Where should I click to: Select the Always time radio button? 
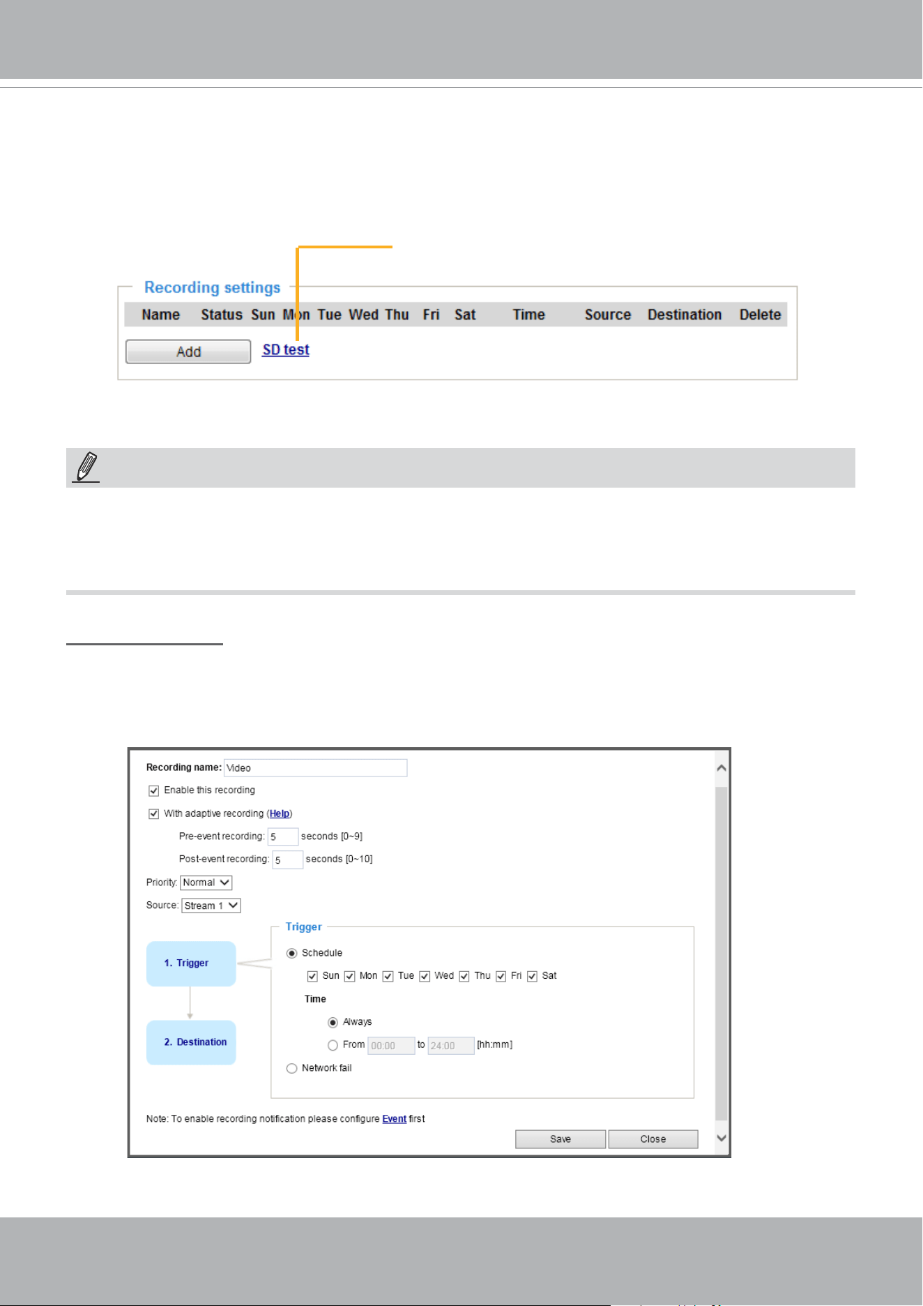(333, 1023)
